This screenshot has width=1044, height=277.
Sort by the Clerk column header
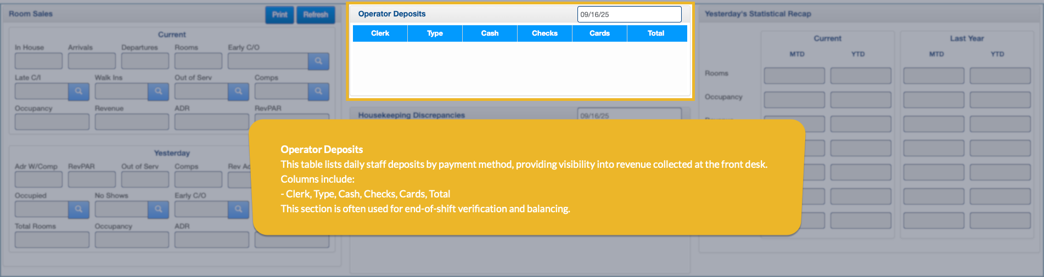tap(380, 33)
